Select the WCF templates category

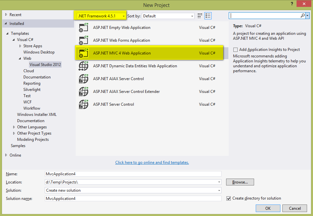click(x=27, y=102)
